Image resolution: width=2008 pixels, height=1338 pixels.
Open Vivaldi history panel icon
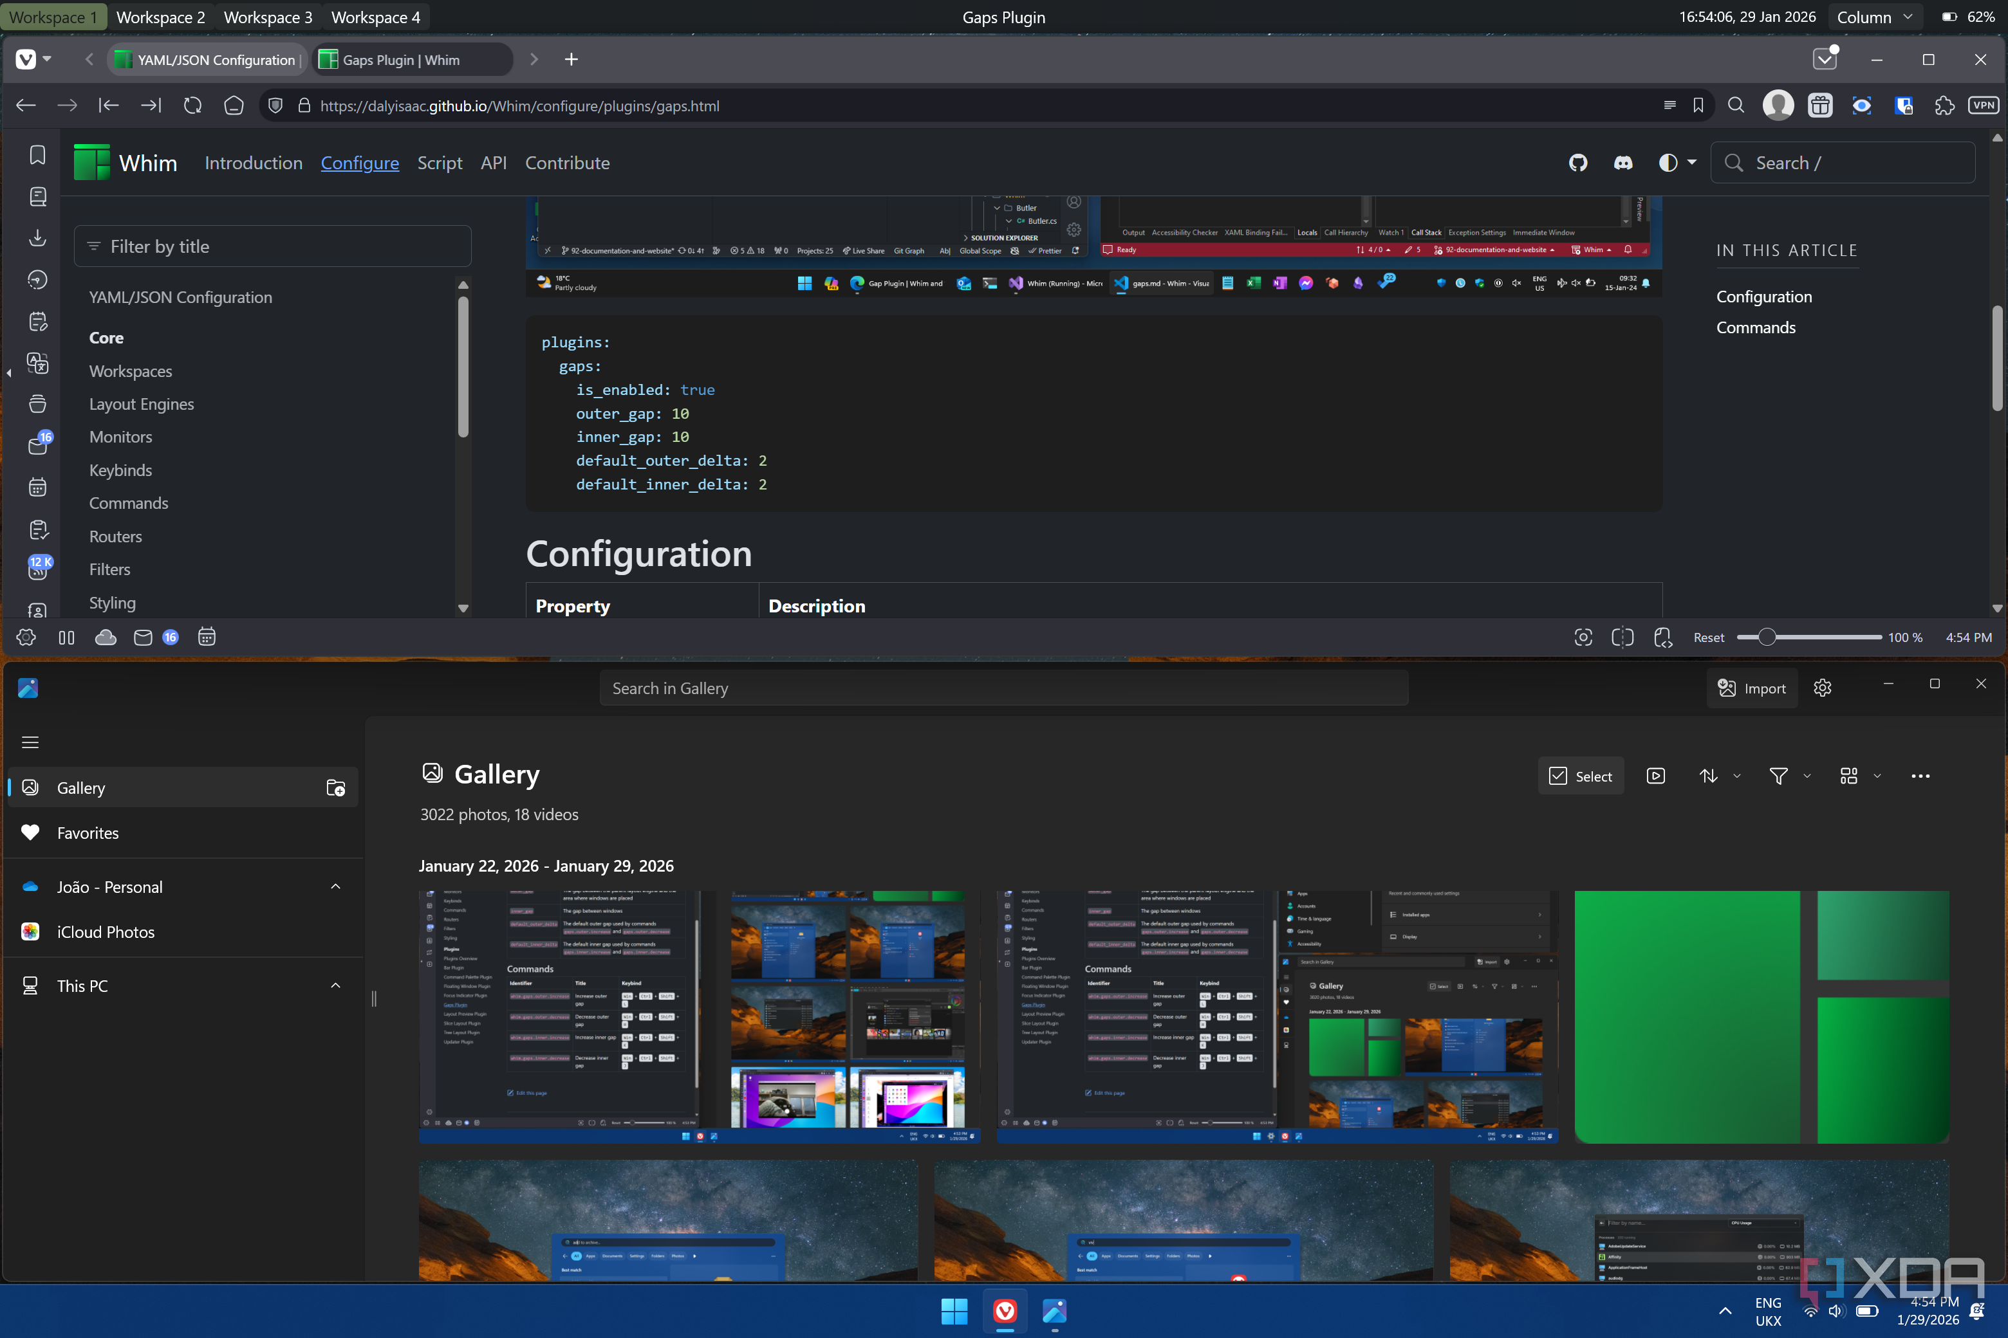pos(37,280)
